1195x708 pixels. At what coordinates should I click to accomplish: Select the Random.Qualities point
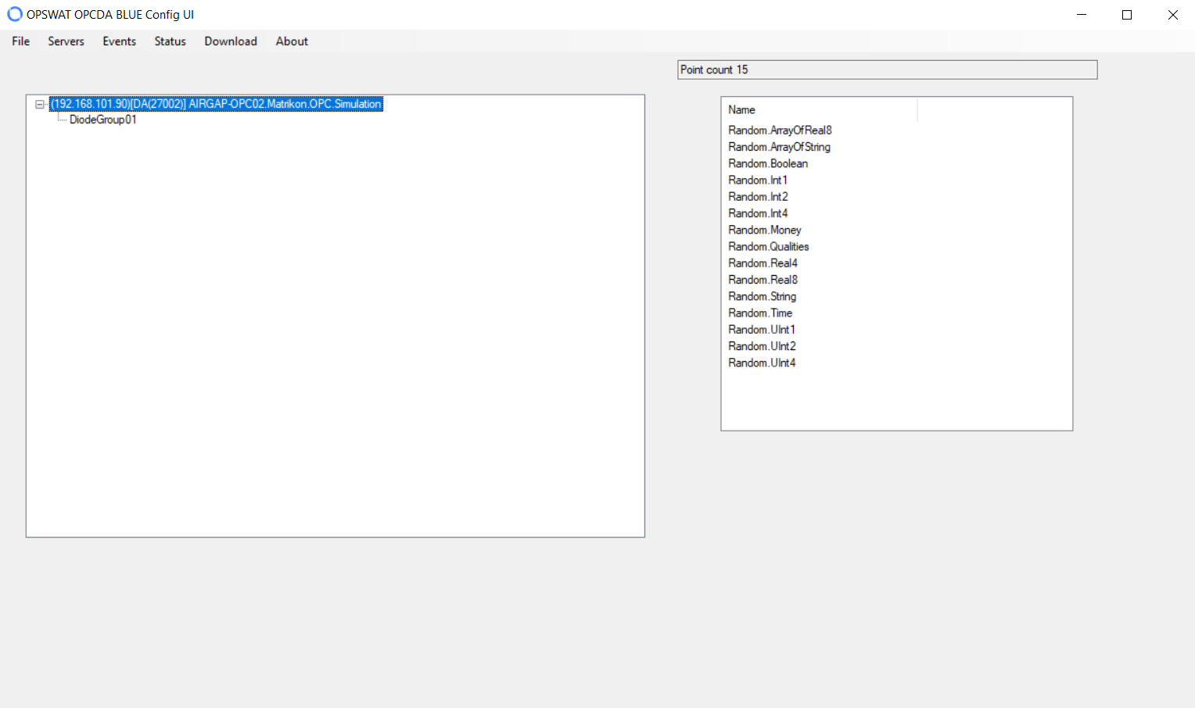(x=769, y=247)
